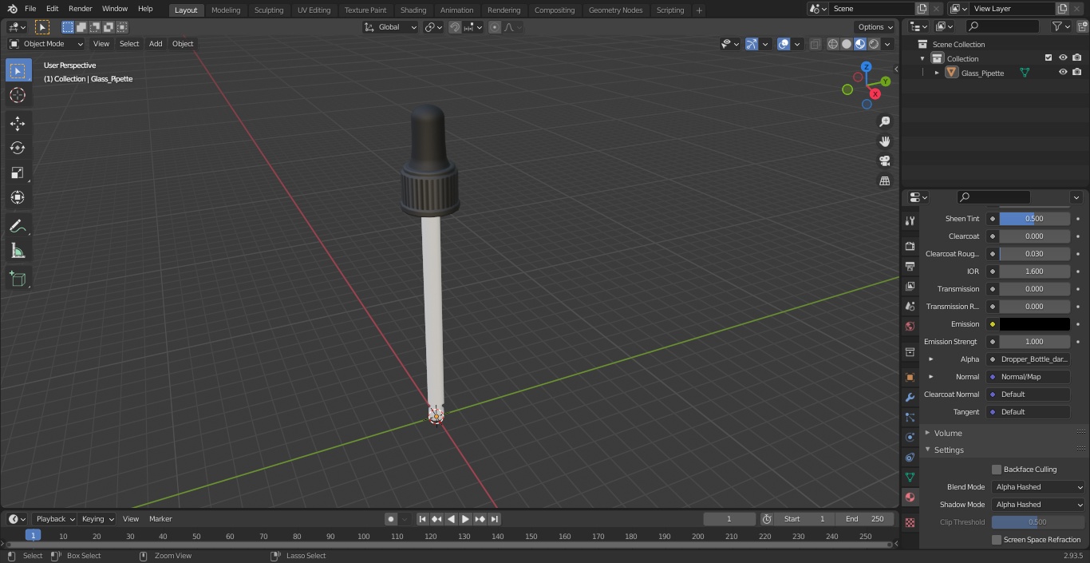1090x563 pixels.
Task: Toggle X-ray mode in the viewport header
Action: [815, 44]
